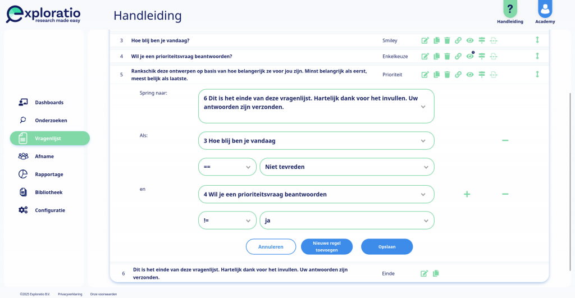Toggle visibility eye for question 5

tap(470, 75)
